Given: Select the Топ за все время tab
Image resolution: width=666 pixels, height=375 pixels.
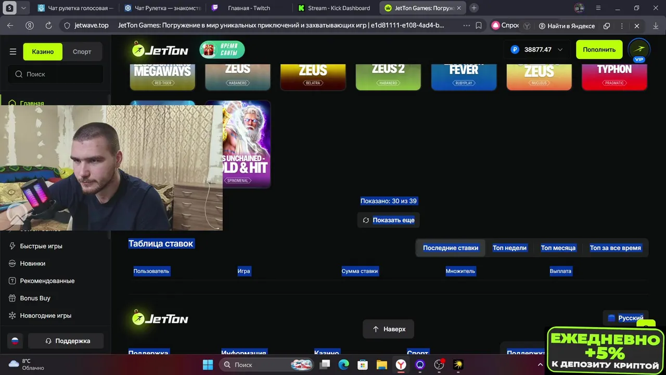Looking at the screenshot, I should pyautogui.click(x=616, y=248).
